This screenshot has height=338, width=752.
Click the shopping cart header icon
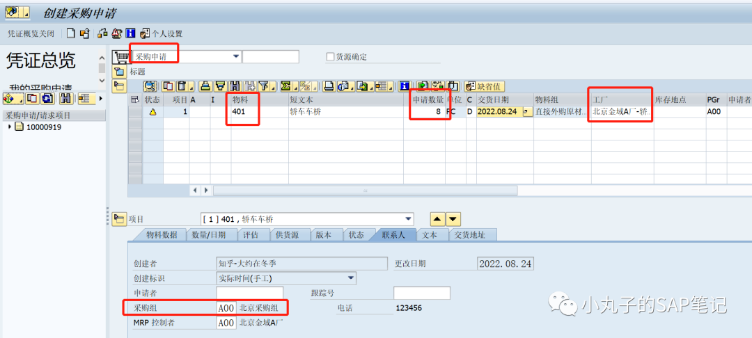pyautogui.click(x=120, y=57)
